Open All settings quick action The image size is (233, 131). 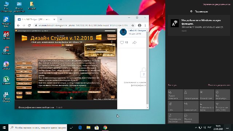(222, 95)
